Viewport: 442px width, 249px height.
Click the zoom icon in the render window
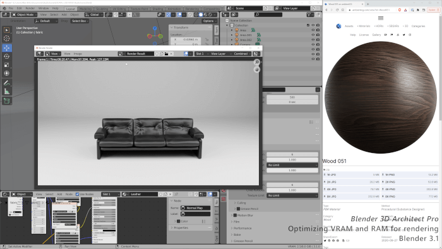pyautogui.click(x=256, y=62)
